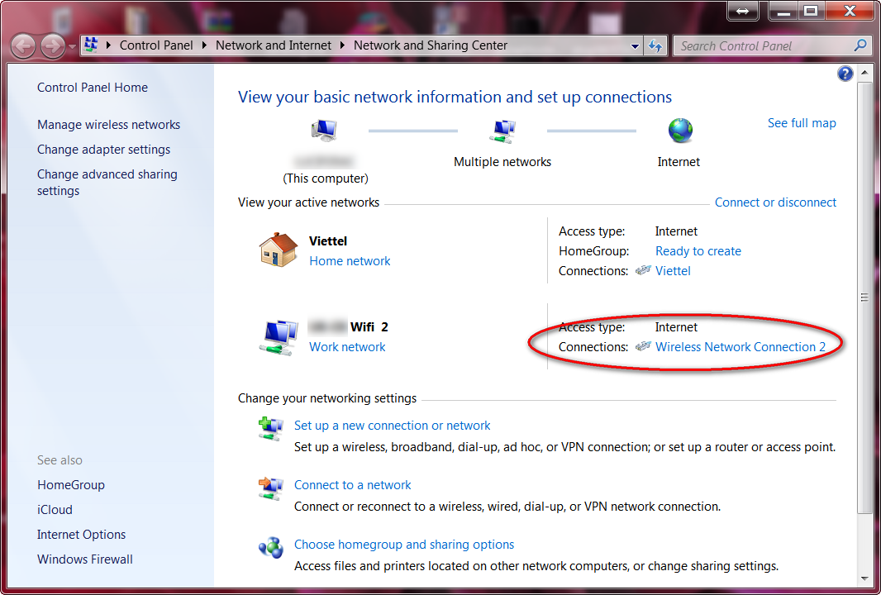
Task: Navigate to Control Panel via the breadcrumb
Action: (x=156, y=45)
